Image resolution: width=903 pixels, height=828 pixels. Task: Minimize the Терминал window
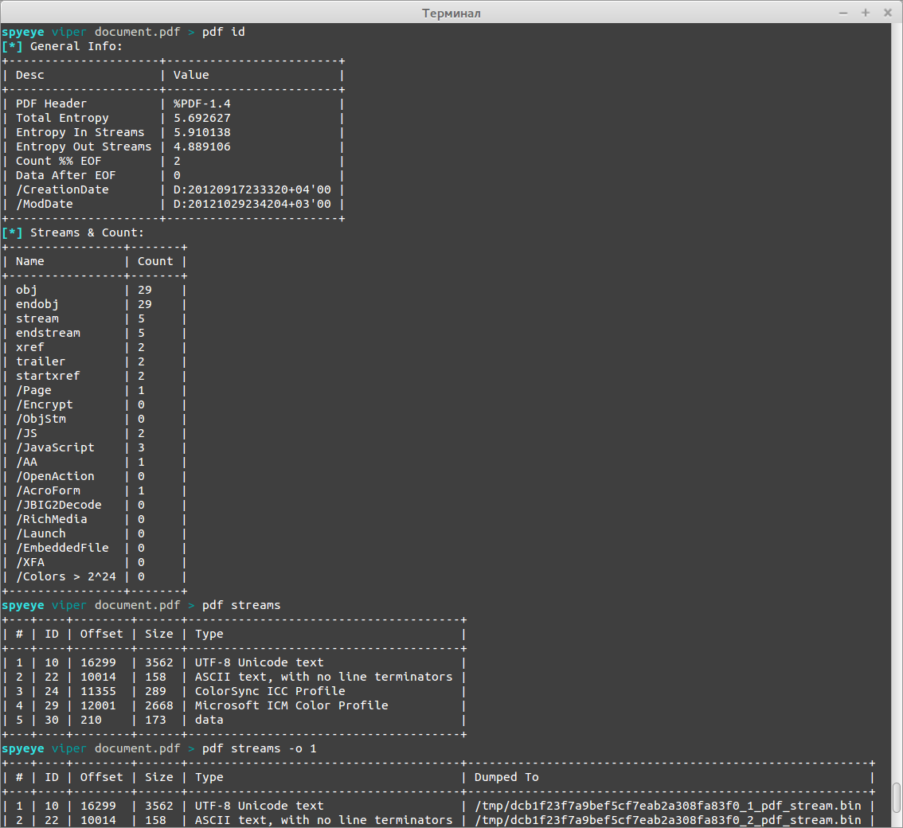843,13
